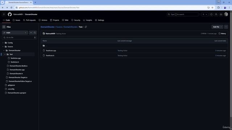Image resolution: width=232 pixels, height=130 pixels.
Task: Copy the file path icon next to Test
Action: point(86,27)
